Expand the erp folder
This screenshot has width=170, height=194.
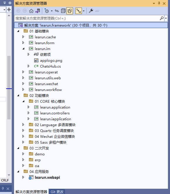click(x=23, y=160)
